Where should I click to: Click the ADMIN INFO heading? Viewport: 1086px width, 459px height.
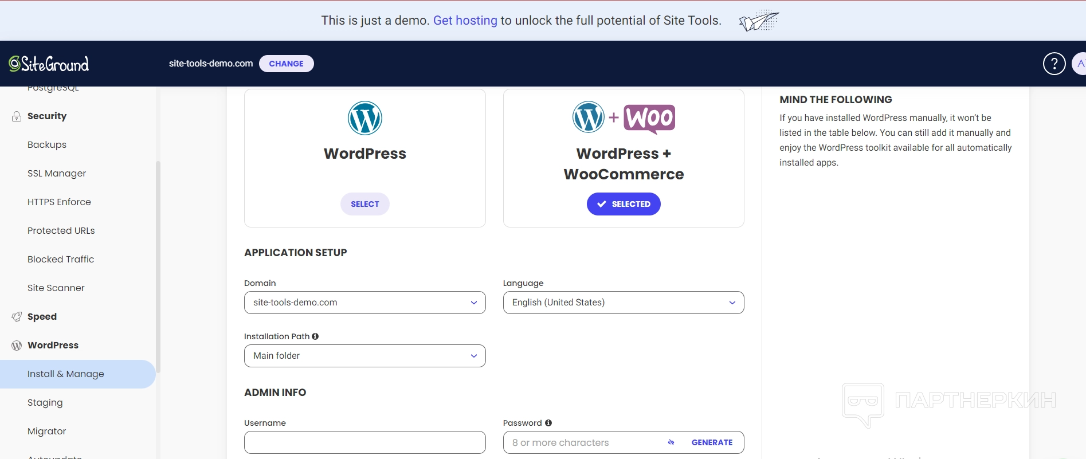tap(275, 393)
